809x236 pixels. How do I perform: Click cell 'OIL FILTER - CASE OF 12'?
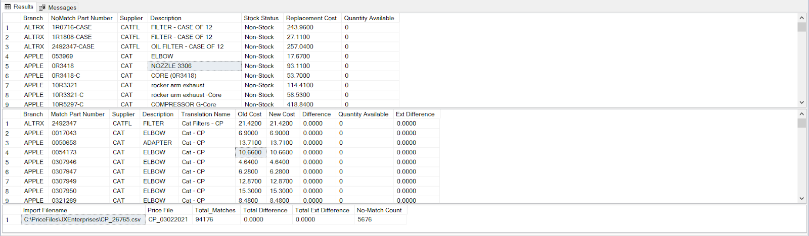195,47
